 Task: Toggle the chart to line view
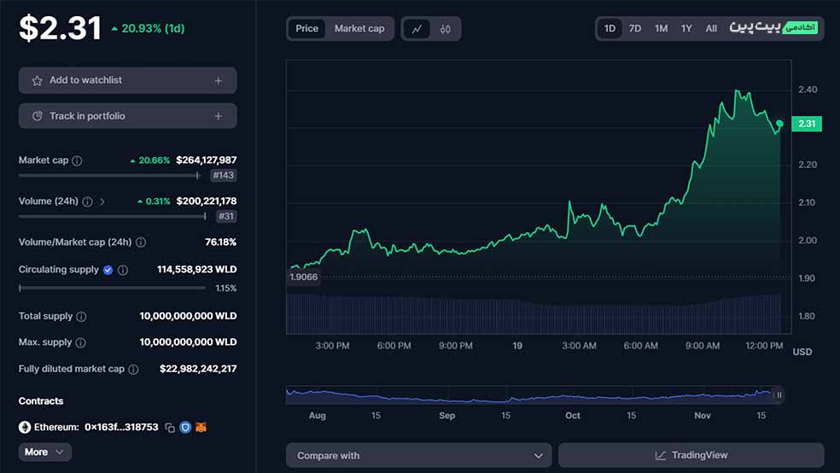(417, 29)
